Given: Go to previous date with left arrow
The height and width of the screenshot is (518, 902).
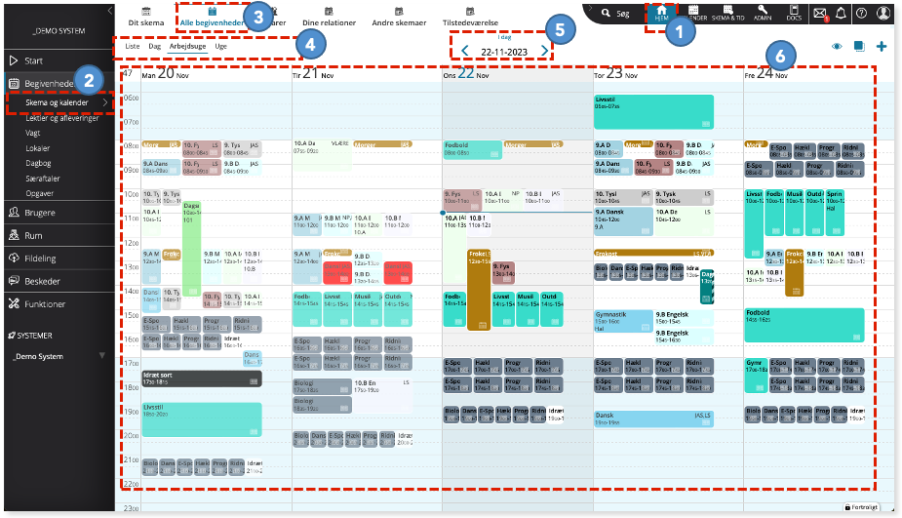Looking at the screenshot, I should (x=464, y=51).
